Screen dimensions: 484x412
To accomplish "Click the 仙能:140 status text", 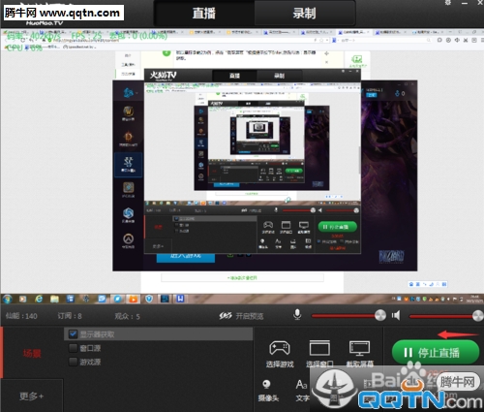I will pyautogui.click(x=21, y=316).
